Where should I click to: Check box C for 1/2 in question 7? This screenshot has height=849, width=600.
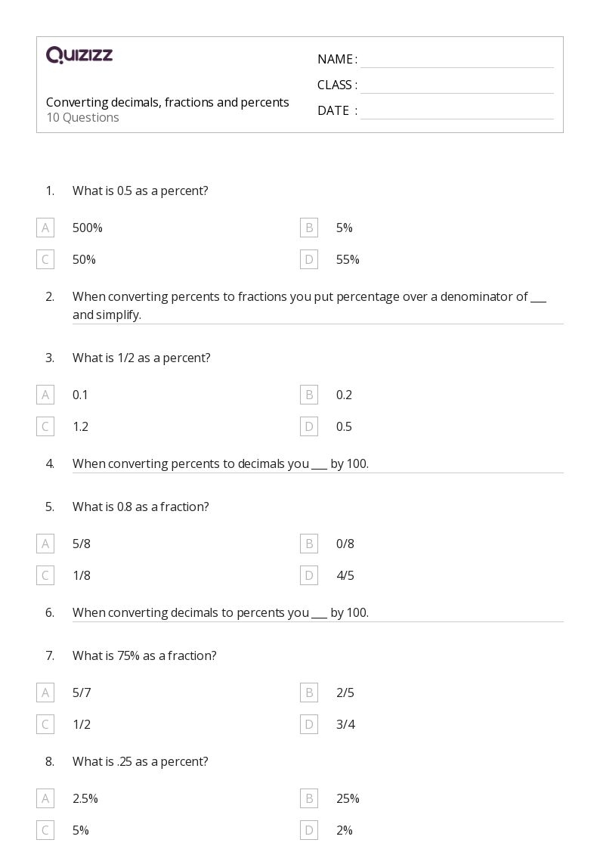(x=45, y=724)
